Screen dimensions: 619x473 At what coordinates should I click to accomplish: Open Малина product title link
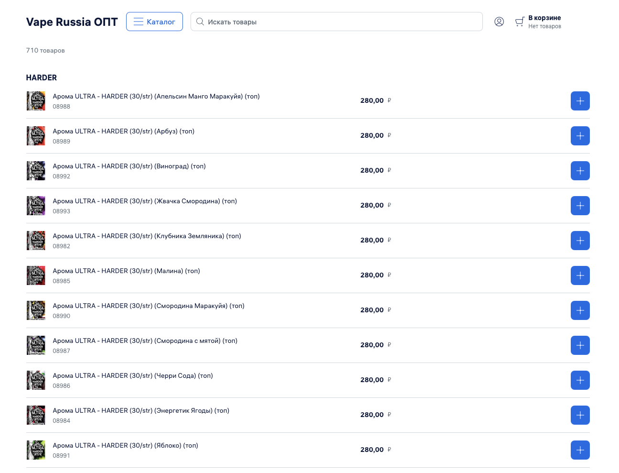[127, 271]
